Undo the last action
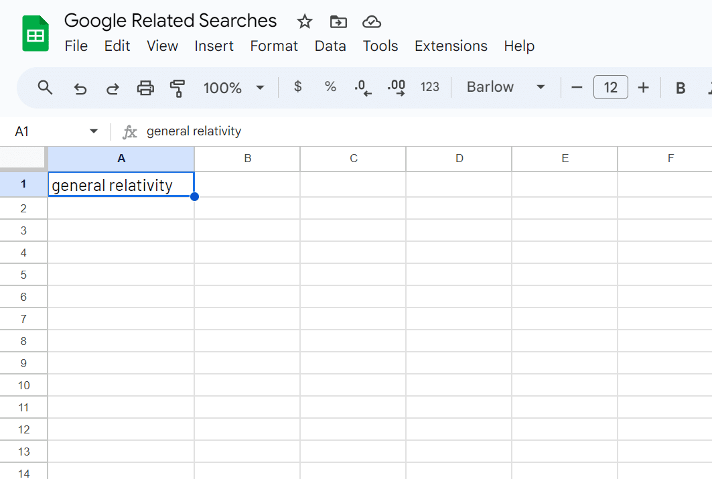The height and width of the screenshot is (479, 712). pos(80,88)
